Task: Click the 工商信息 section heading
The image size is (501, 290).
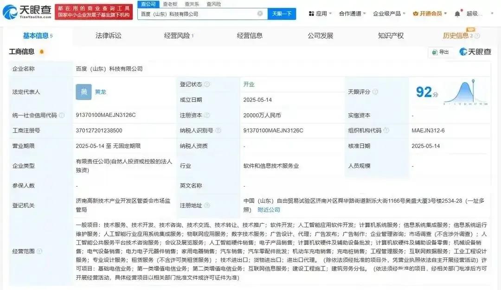Action: click(21, 52)
